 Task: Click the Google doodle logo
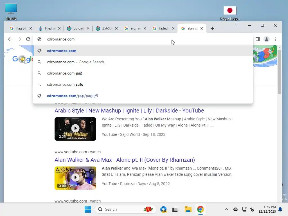pos(22,59)
